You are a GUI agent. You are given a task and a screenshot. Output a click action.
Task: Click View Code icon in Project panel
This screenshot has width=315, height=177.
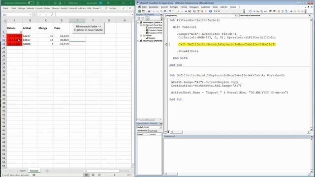pyautogui.click(x=139, y=19)
